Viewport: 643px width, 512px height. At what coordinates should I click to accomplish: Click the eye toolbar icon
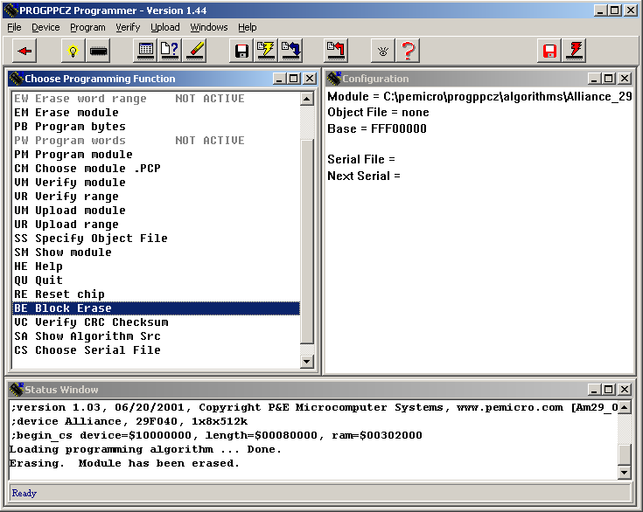(383, 51)
